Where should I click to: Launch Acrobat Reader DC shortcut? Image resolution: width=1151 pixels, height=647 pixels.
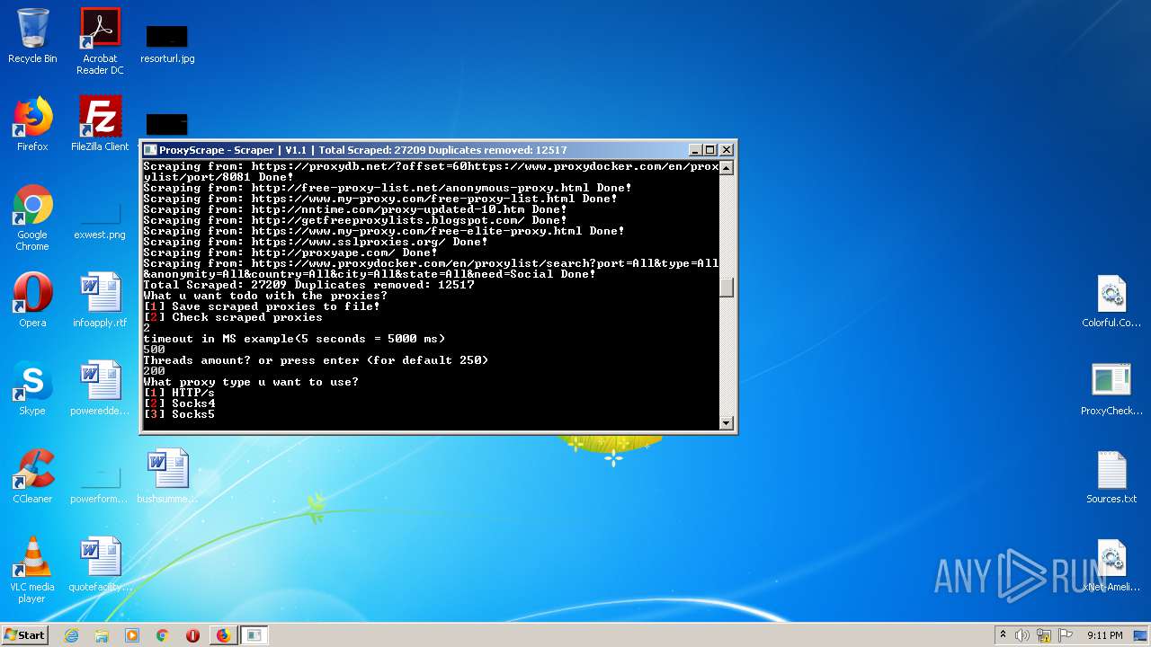point(100,41)
